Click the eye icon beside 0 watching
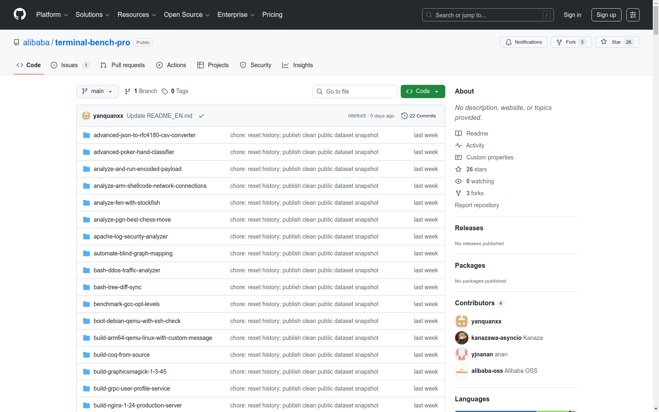659x412 pixels. pos(458,181)
